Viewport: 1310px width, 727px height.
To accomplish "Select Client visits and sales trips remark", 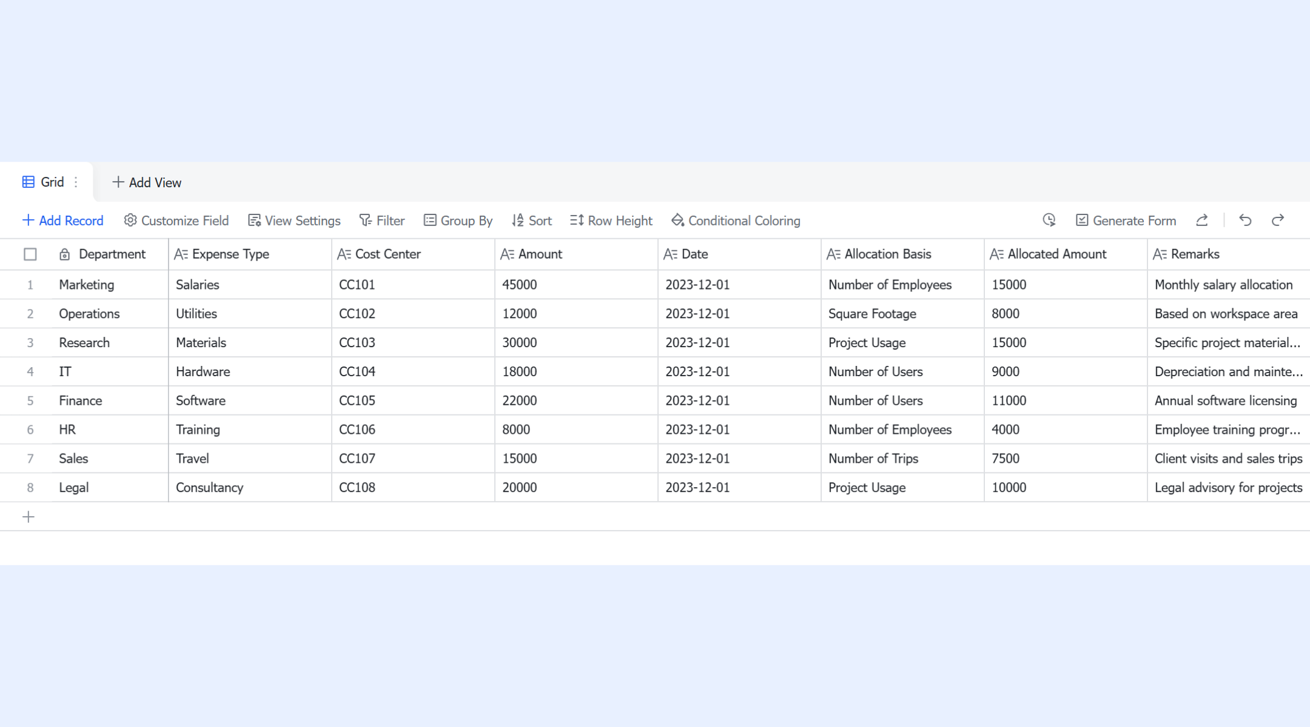I will click(1229, 459).
